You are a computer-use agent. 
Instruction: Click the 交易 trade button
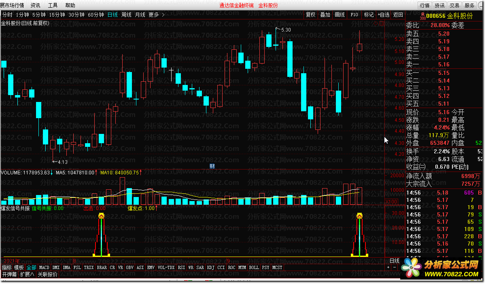click(x=454, y=5)
